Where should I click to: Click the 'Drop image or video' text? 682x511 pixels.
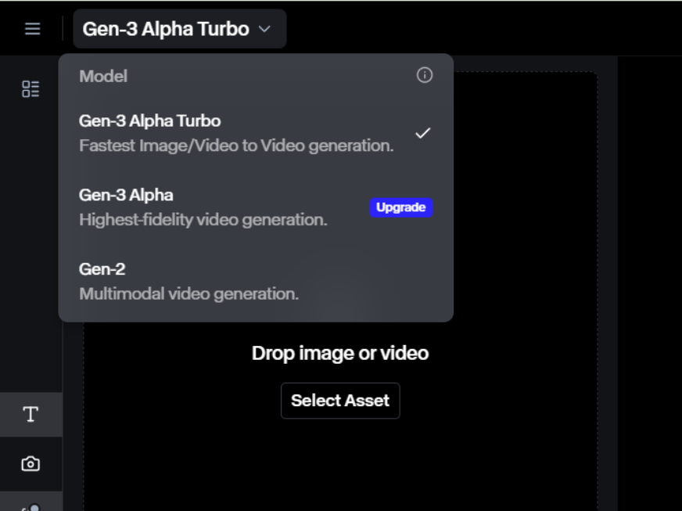click(x=339, y=353)
